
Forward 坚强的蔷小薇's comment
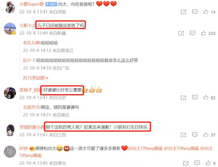pos(183,135)
